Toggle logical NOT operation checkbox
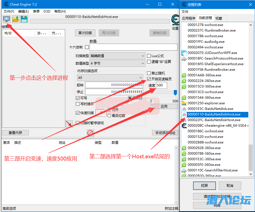This screenshot has height=212, width=255. coord(149,62)
